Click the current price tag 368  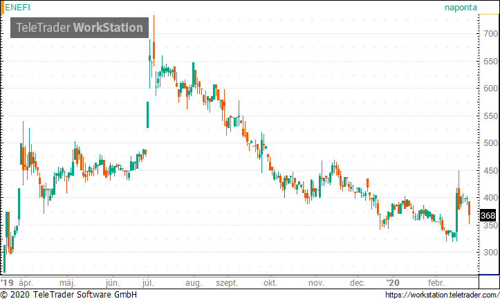(x=488, y=216)
